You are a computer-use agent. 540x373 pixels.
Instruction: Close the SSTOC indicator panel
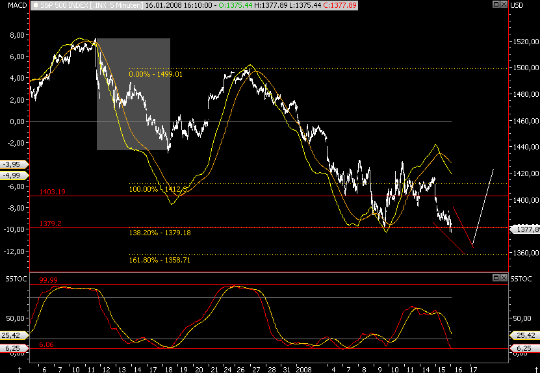tap(504, 277)
